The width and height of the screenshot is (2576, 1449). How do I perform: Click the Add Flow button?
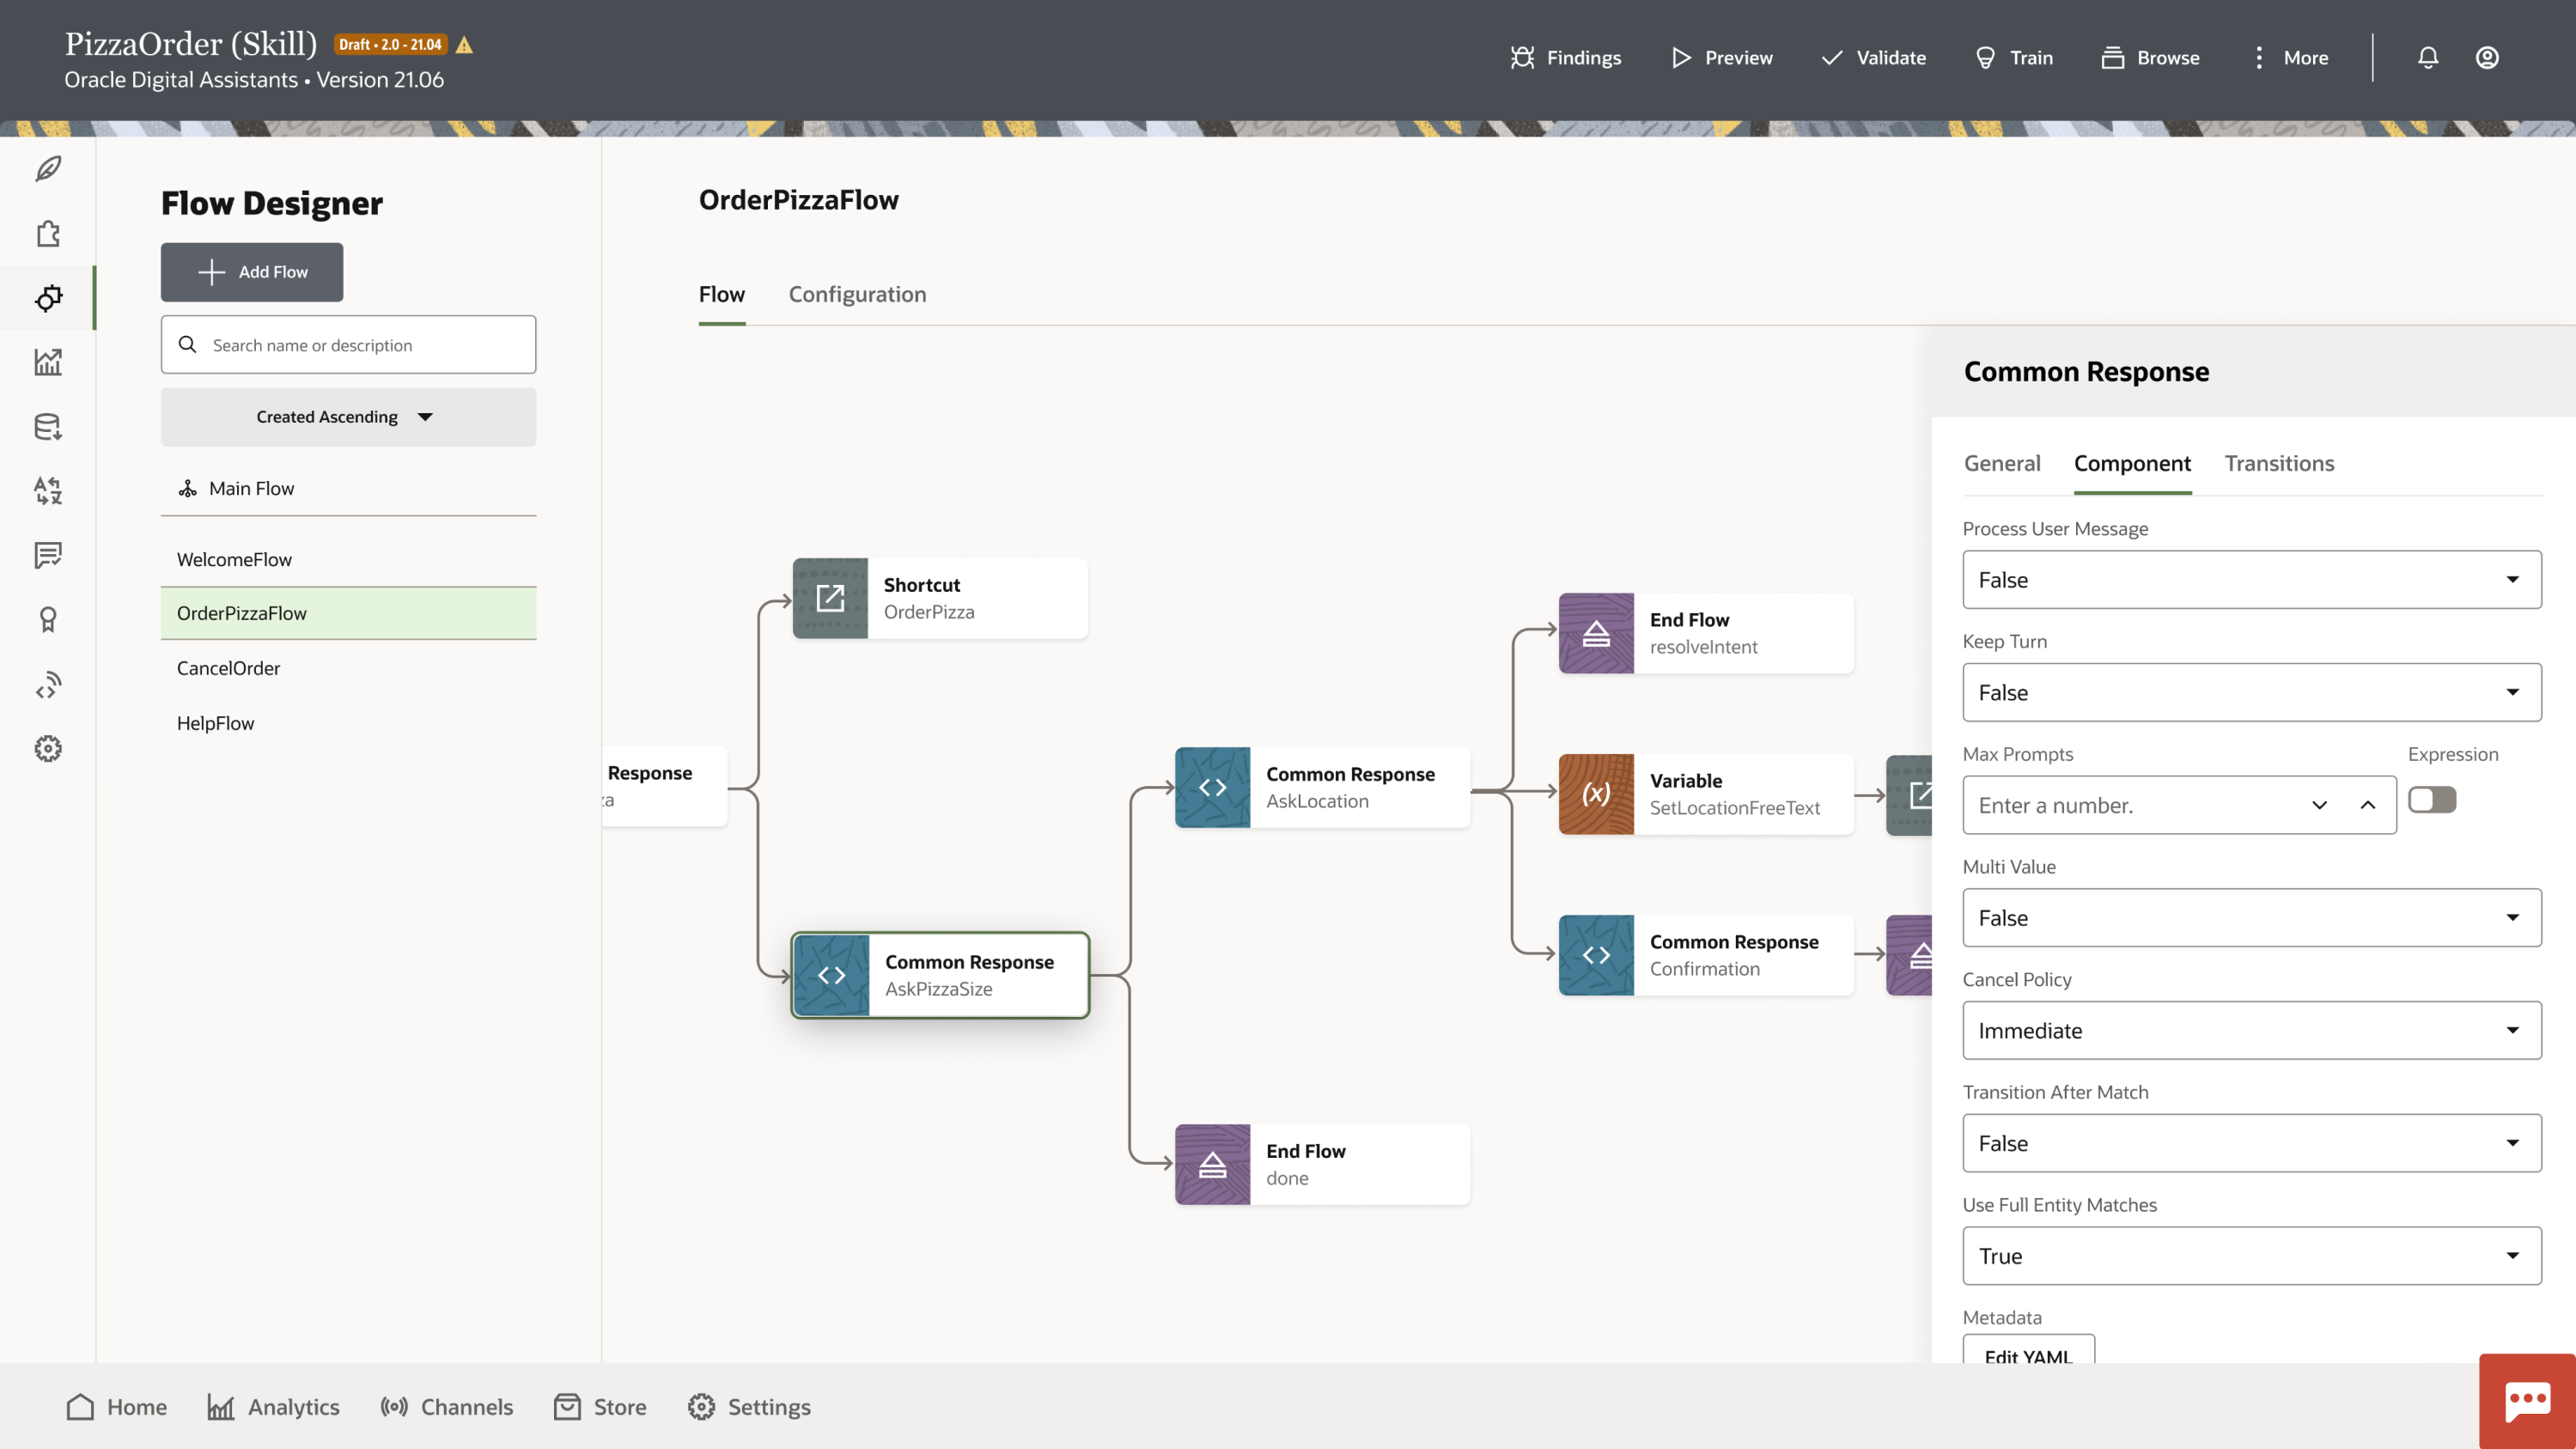coord(252,272)
